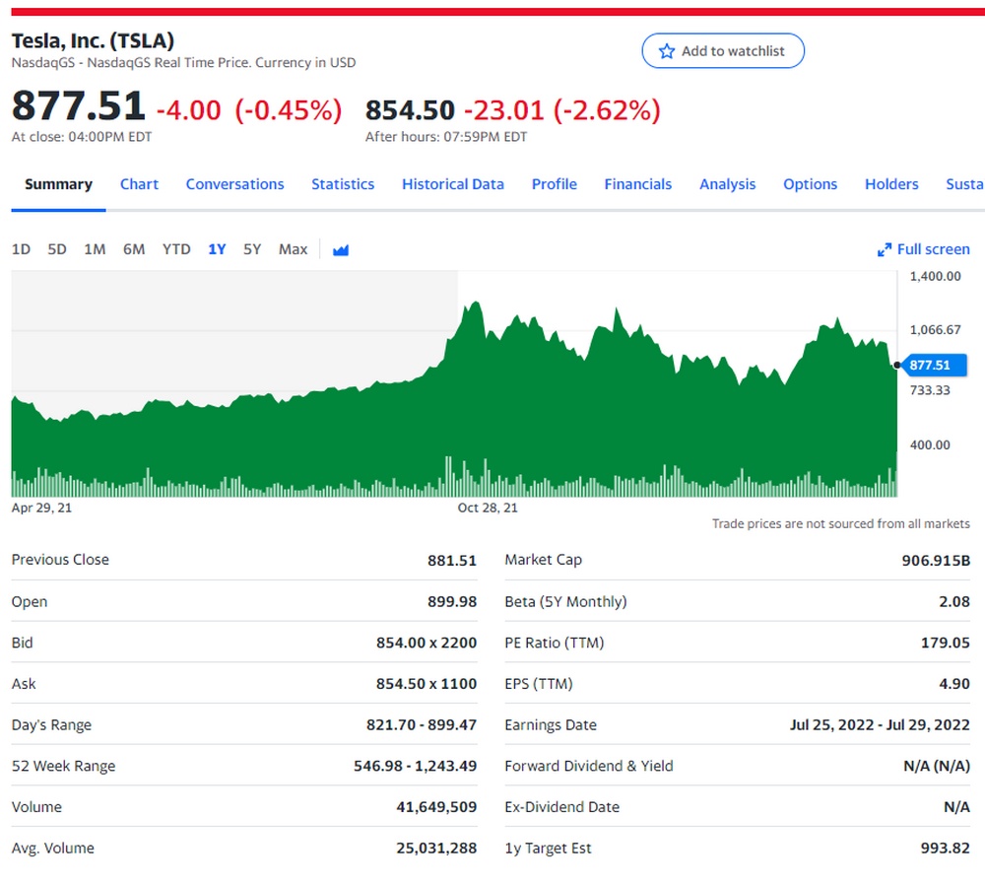Click the Market Cap value 906.915B
Viewport: 985px width, 885px height.
click(x=936, y=561)
